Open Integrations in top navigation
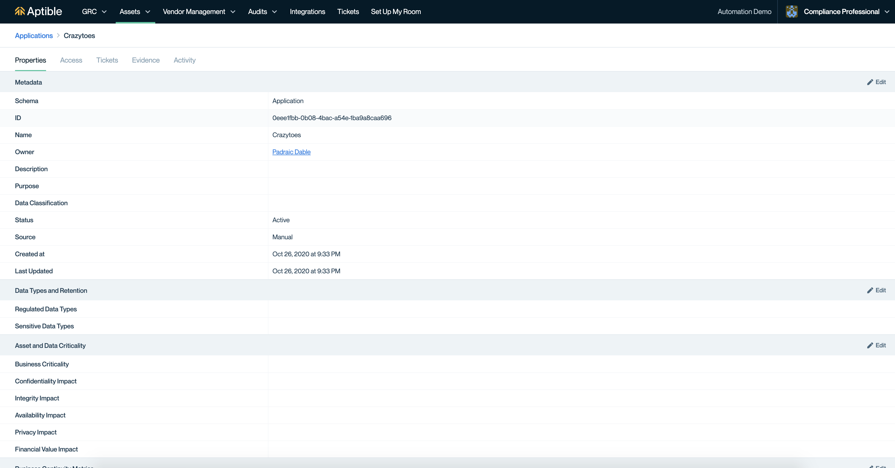 tap(307, 12)
